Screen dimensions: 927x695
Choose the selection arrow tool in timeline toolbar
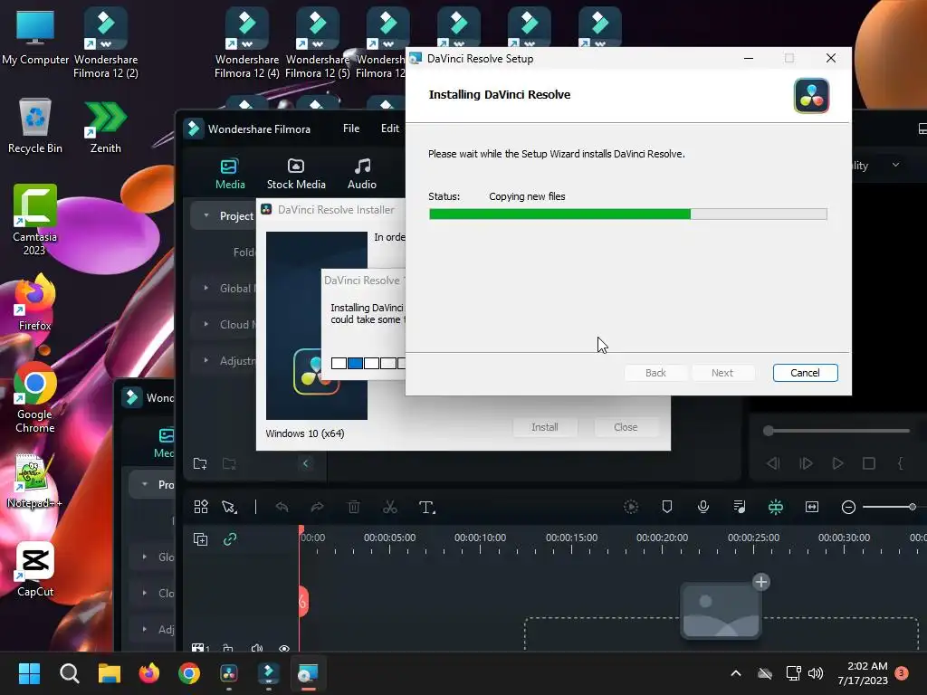click(x=229, y=507)
